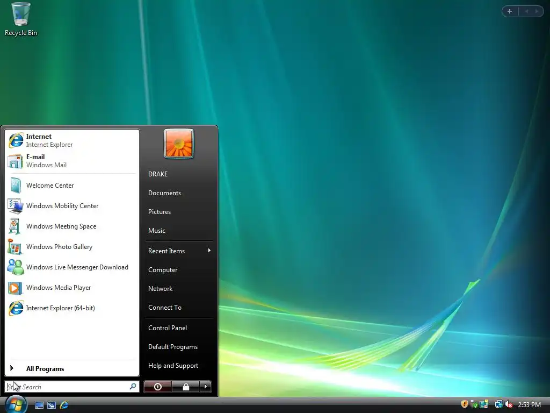
Task: Open Control Panel
Action: click(x=179, y=328)
